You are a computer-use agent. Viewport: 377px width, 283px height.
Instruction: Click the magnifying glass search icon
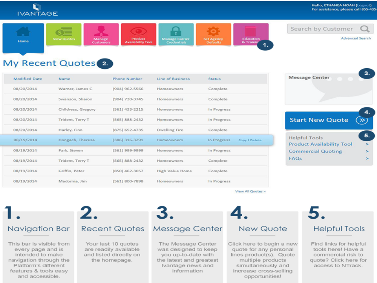(x=364, y=29)
